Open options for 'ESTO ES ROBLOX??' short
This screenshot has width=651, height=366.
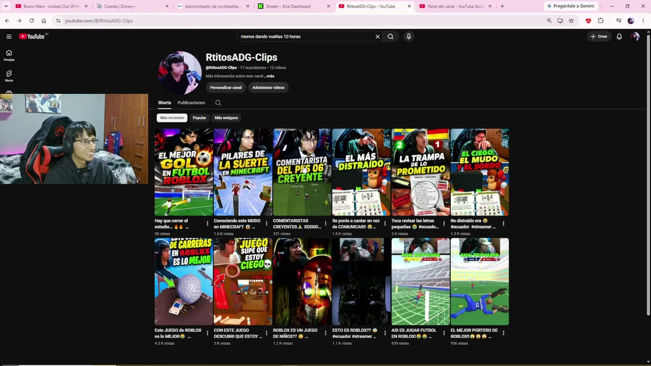(384, 333)
